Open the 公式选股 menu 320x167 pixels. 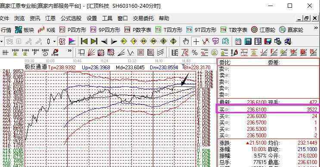pos(71,19)
